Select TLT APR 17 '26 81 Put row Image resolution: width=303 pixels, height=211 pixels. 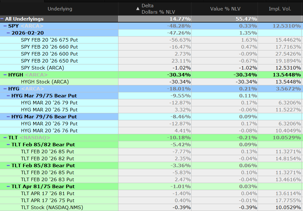[x=151, y=193]
